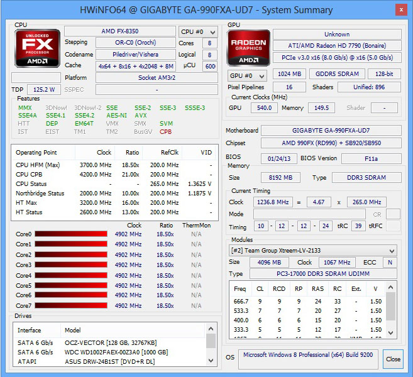Click the GPU memory clock 149.5 field
Screen dimensions: 413x377
(x=322, y=107)
